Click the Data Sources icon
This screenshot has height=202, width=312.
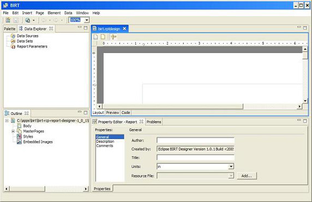[x=13, y=36]
